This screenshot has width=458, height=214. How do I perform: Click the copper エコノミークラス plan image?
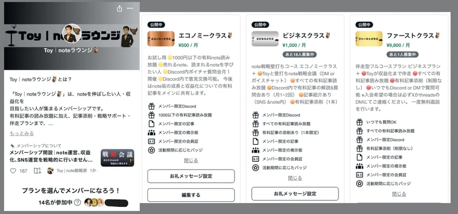coord(161,39)
